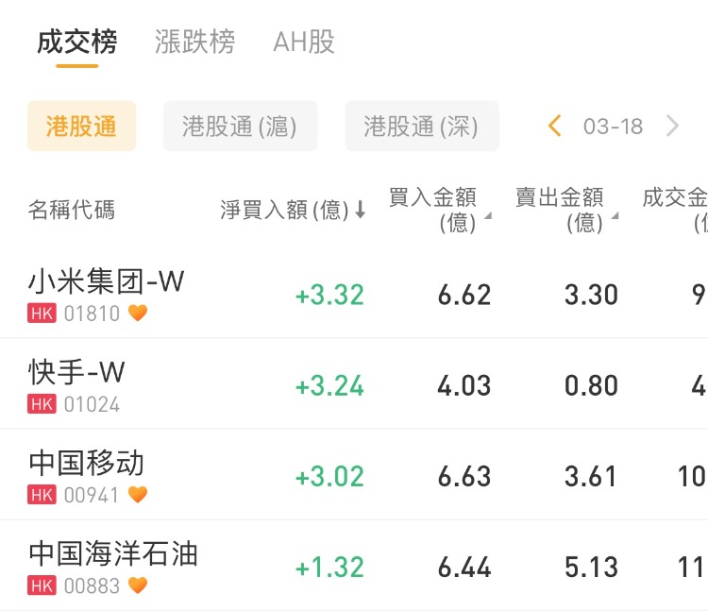Sort by 賣出金額 column header
Viewport: 708px width, 611px height.
tap(566, 210)
